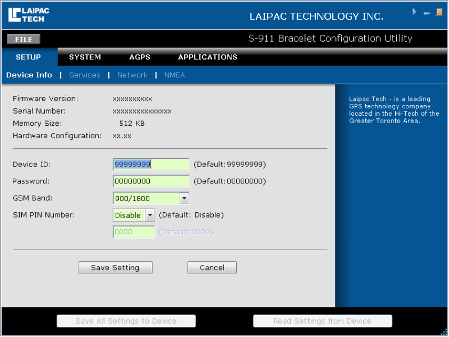Click the Hardware Configuration label
449x337 pixels.
57,136
